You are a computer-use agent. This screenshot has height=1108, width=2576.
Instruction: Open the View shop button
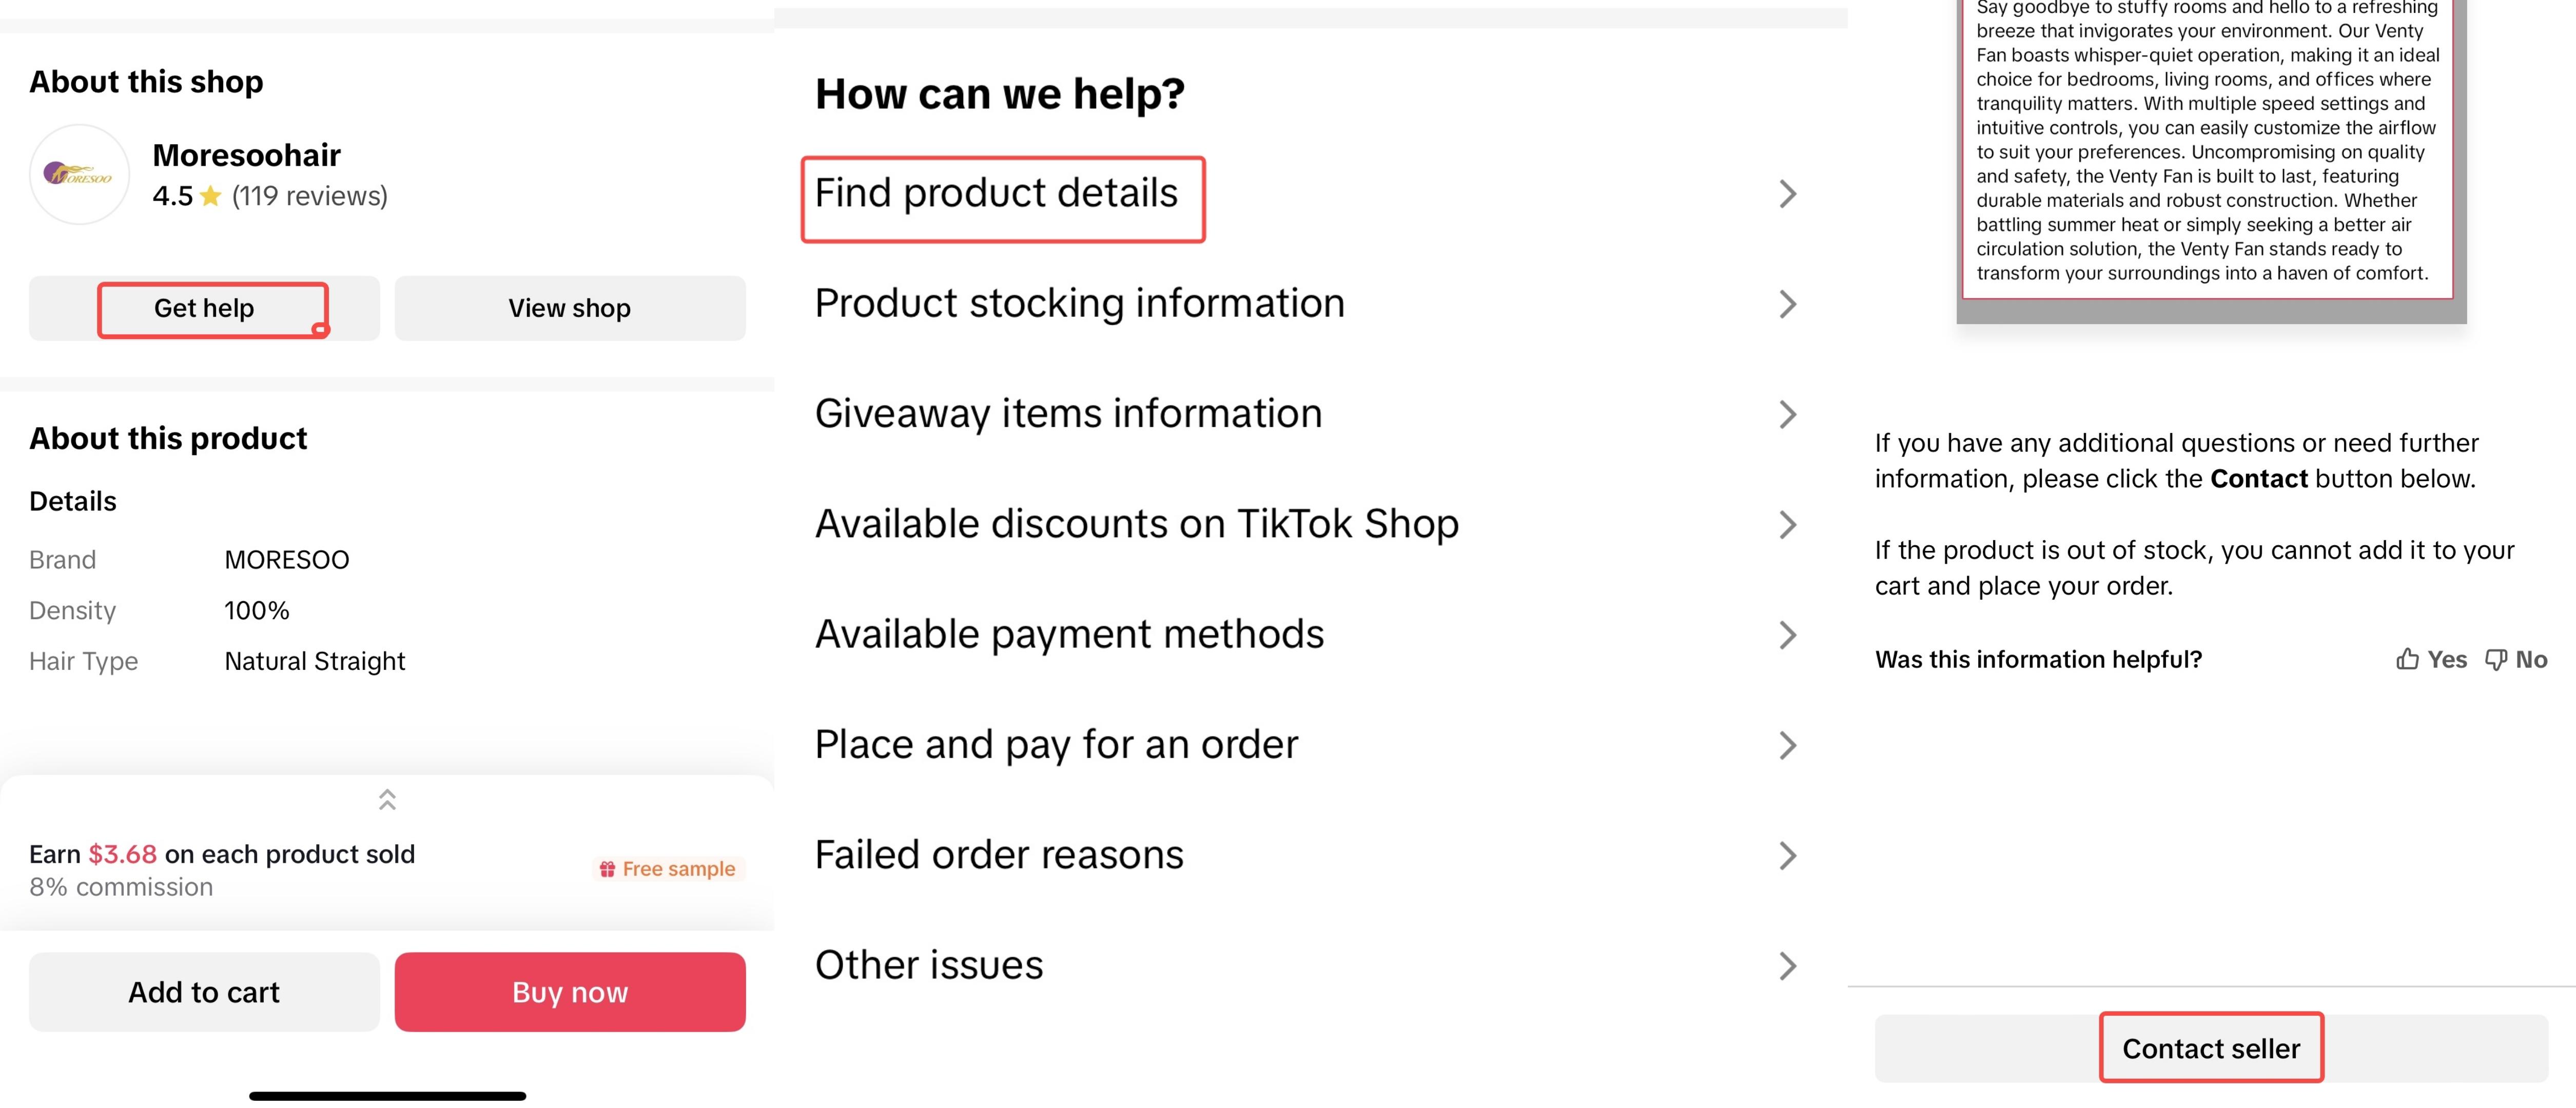569,308
